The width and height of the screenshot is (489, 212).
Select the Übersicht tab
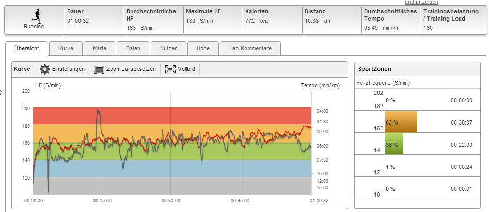28,49
